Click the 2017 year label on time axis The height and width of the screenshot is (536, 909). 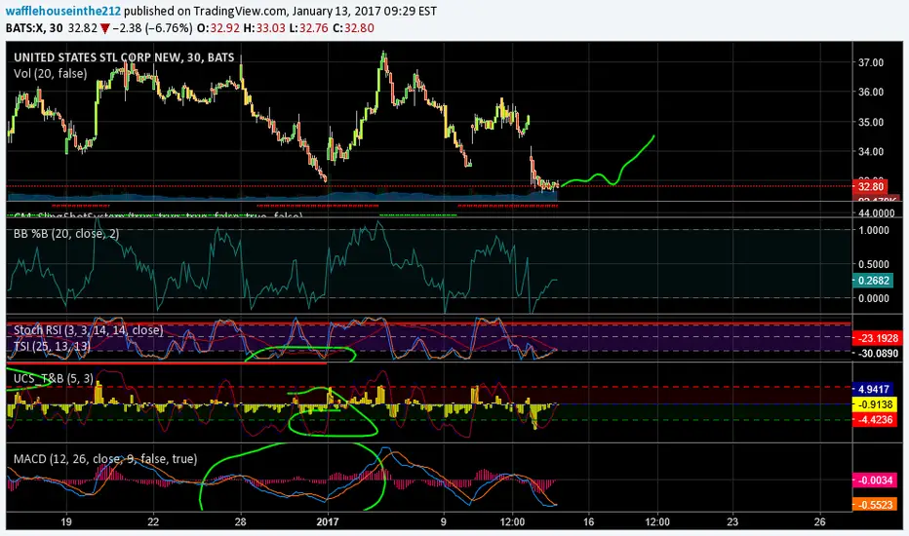[x=328, y=521]
